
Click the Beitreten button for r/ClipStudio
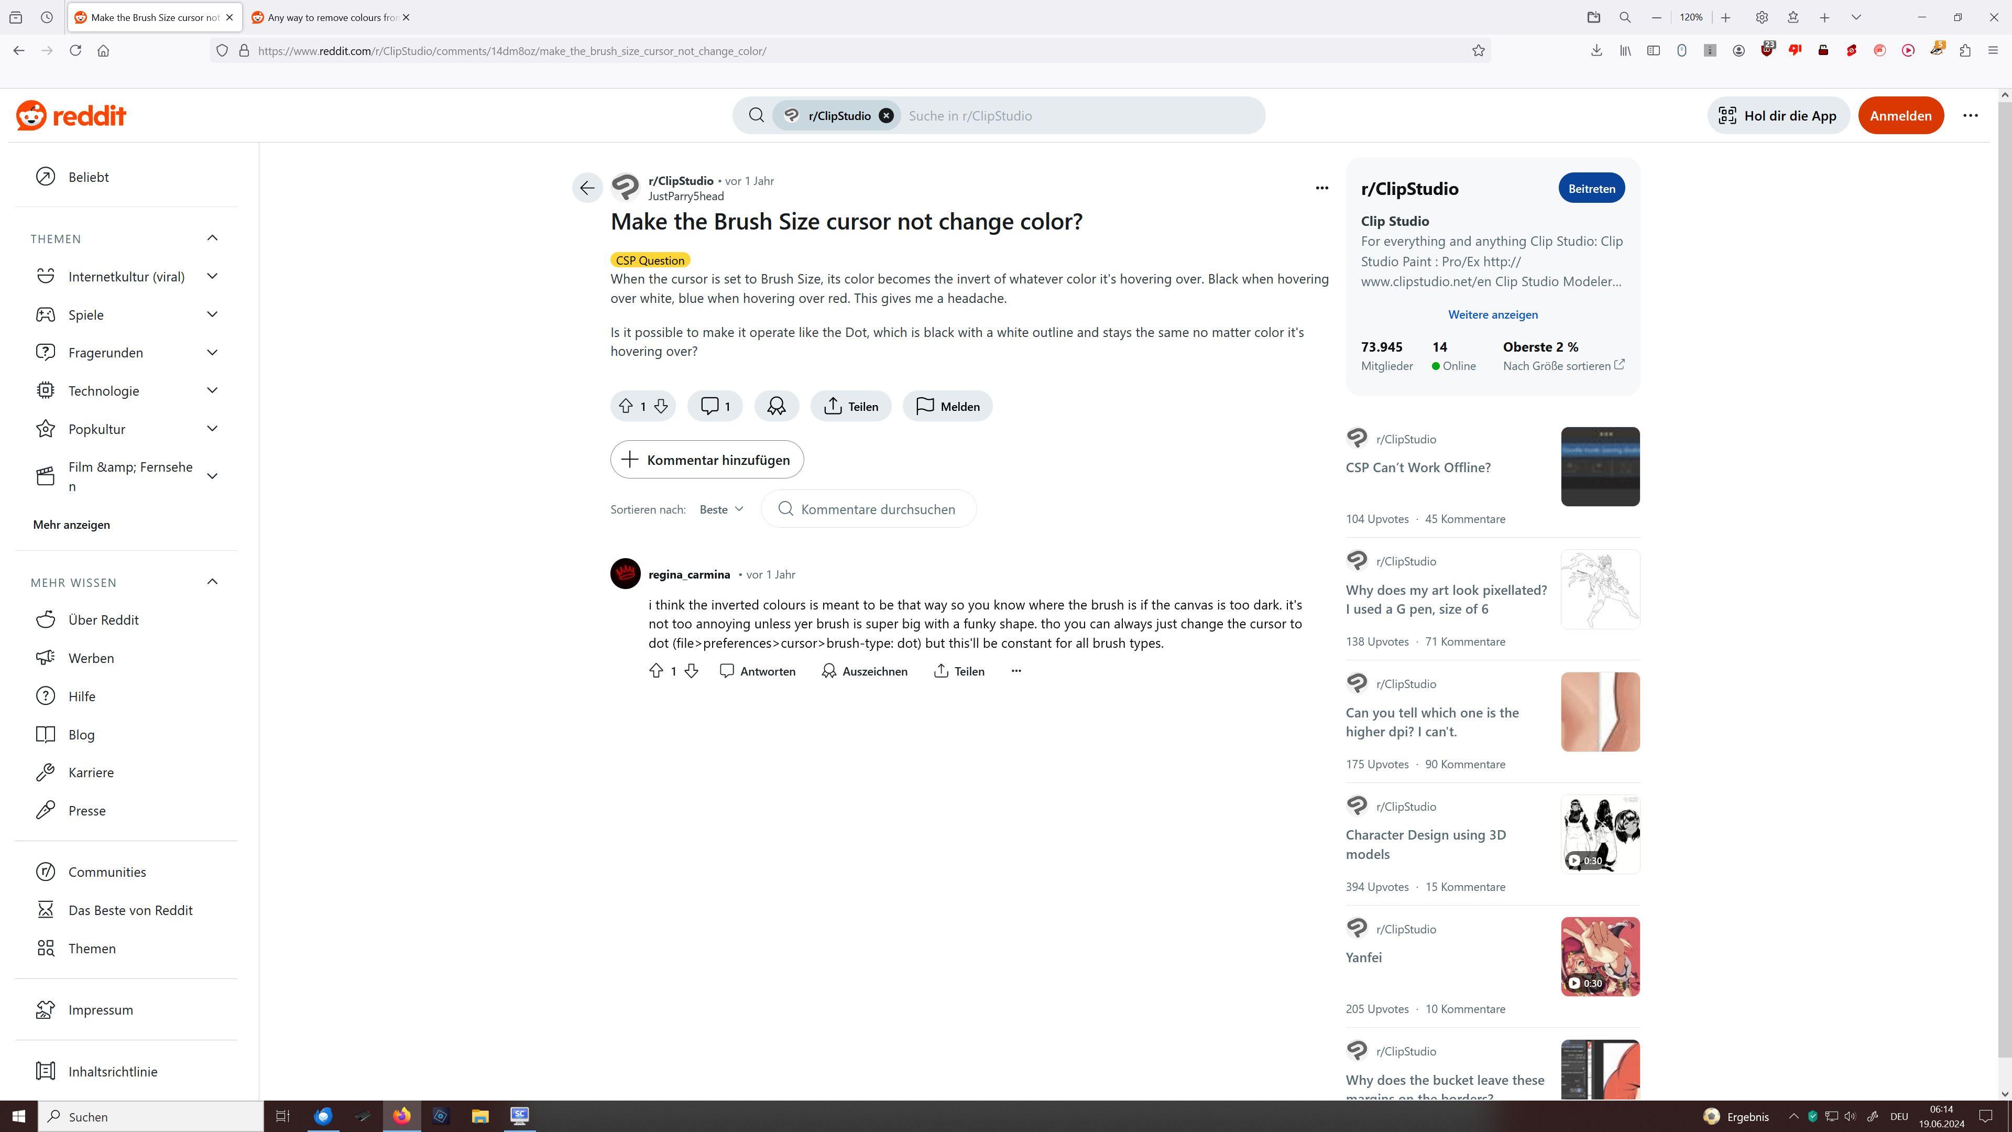click(1591, 188)
